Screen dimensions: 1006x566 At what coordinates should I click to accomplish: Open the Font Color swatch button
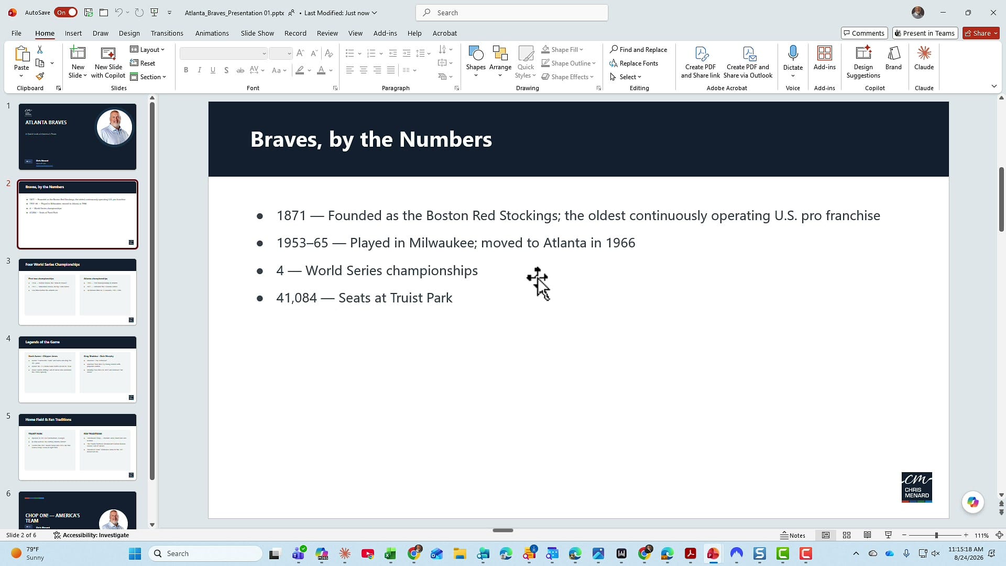coord(321,70)
